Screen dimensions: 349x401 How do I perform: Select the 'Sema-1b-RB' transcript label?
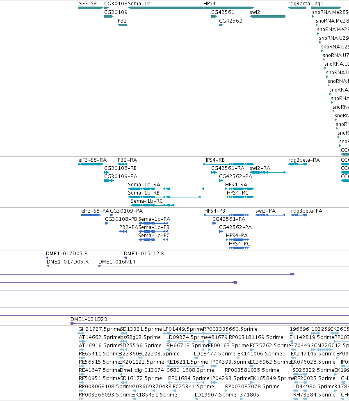pos(144,192)
